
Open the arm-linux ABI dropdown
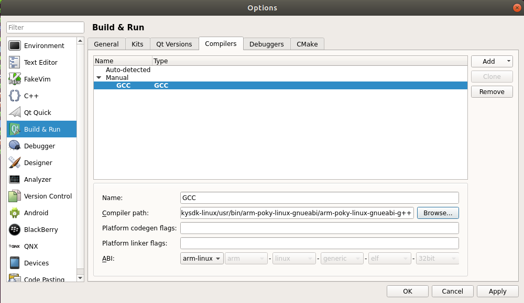202,259
